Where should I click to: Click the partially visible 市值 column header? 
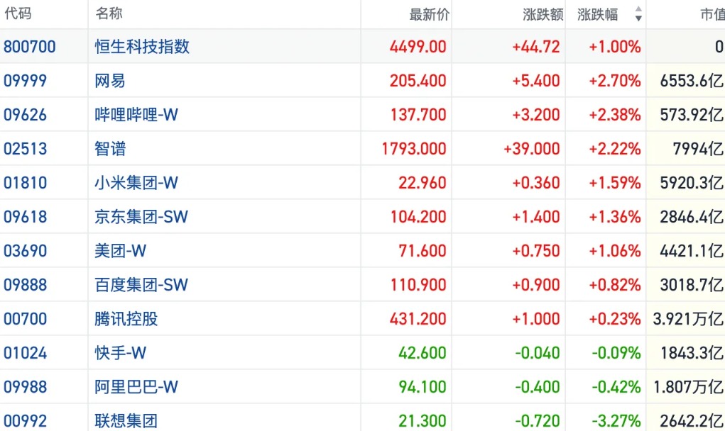pos(712,14)
